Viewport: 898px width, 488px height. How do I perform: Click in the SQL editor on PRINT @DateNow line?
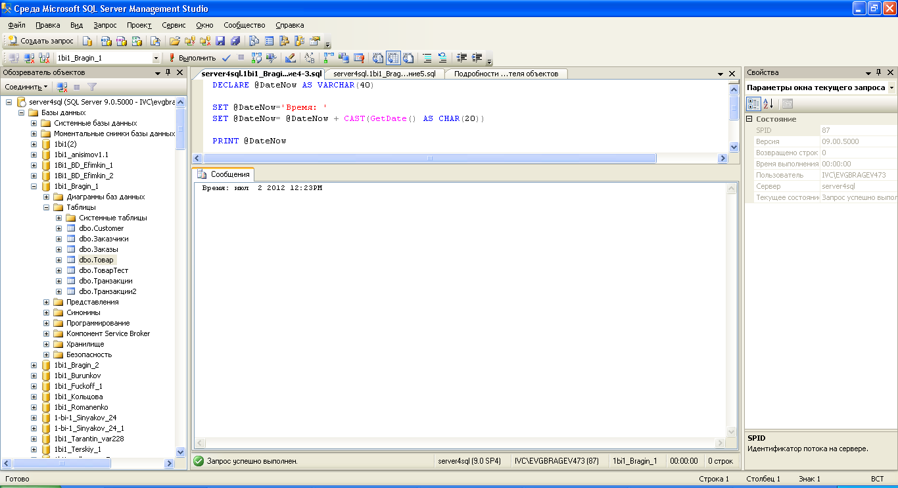click(x=250, y=141)
